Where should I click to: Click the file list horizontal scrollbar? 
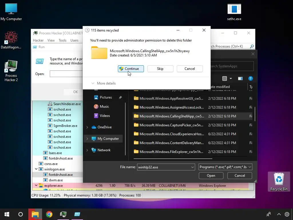click(173, 159)
